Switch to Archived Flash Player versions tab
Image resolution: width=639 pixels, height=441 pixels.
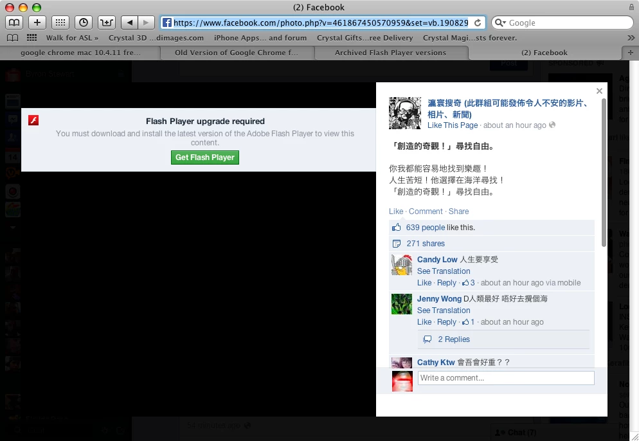coord(390,53)
